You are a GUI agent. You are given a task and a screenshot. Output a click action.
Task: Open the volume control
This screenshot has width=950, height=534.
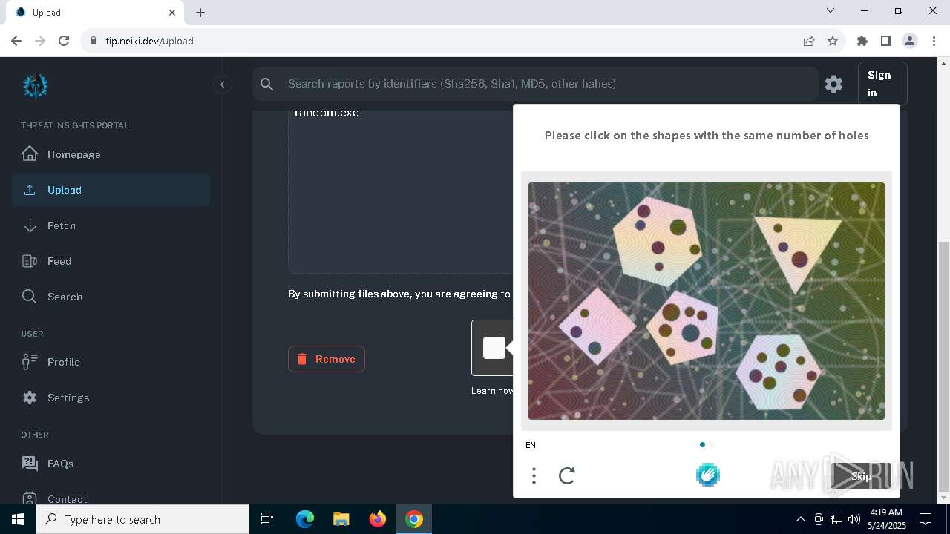(x=854, y=519)
